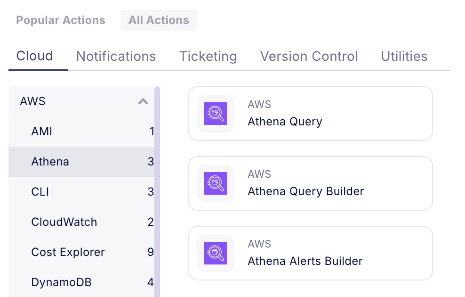Screen dimensions: 465x297
Task: Select the Utilities tab
Action: 404,56
